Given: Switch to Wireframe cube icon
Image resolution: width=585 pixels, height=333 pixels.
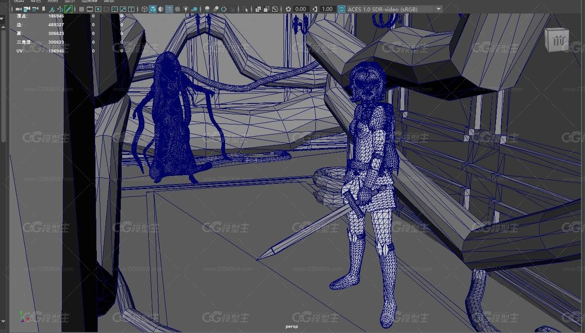Looking at the screenshot, I should coord(144,9).
